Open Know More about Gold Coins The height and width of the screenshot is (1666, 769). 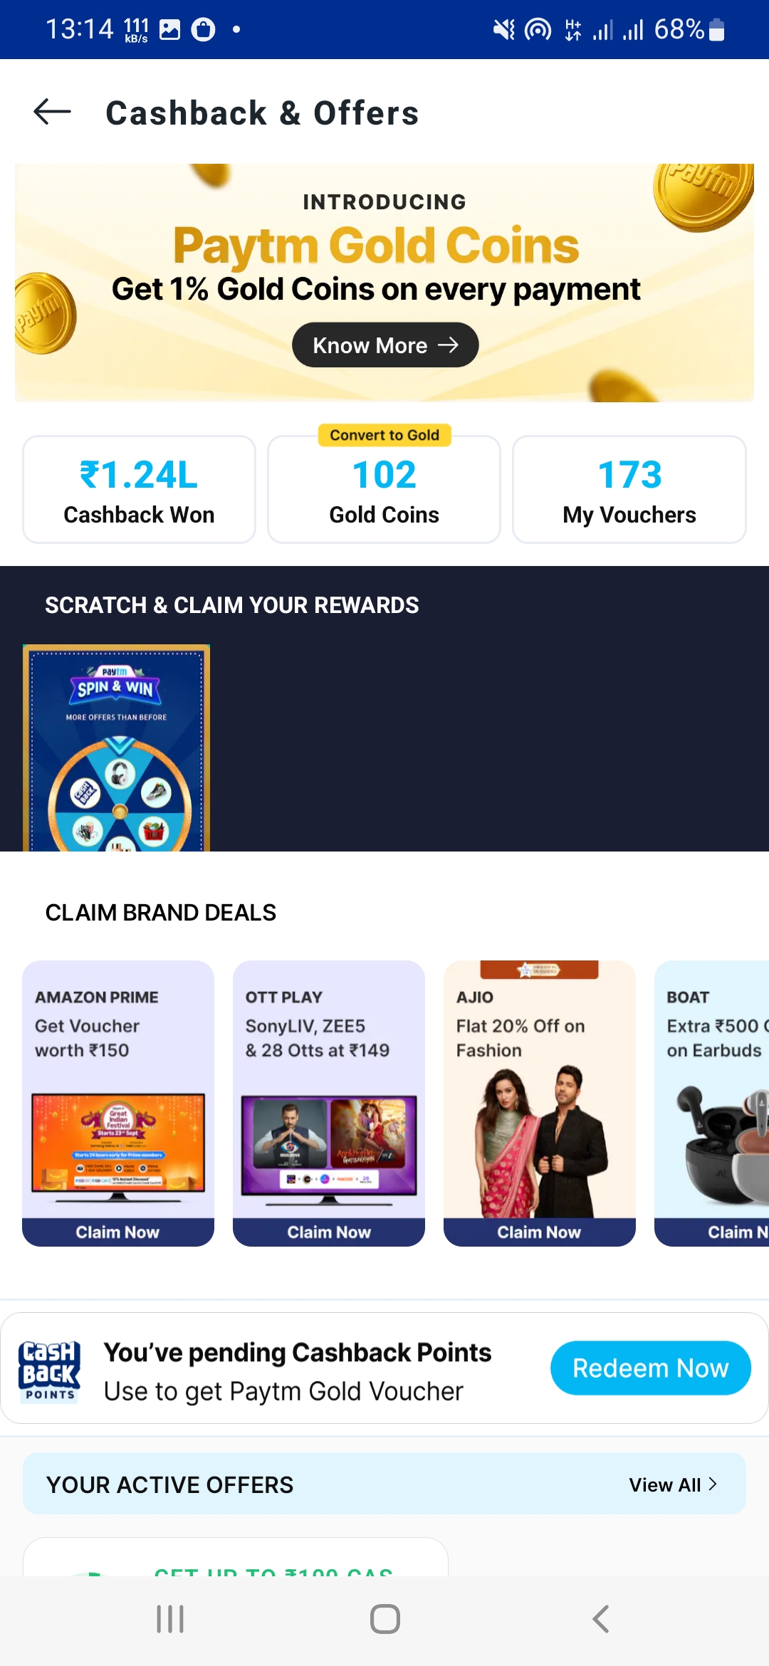point(384,345)
